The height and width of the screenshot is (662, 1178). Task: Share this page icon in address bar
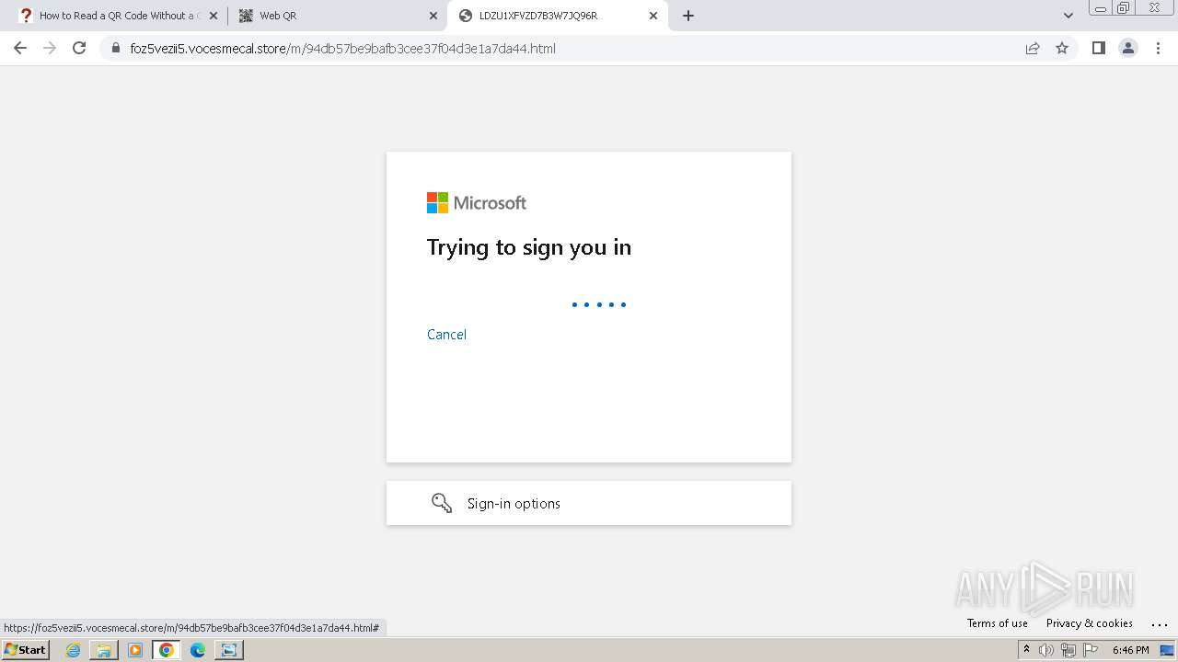(x=1033, y=49)
